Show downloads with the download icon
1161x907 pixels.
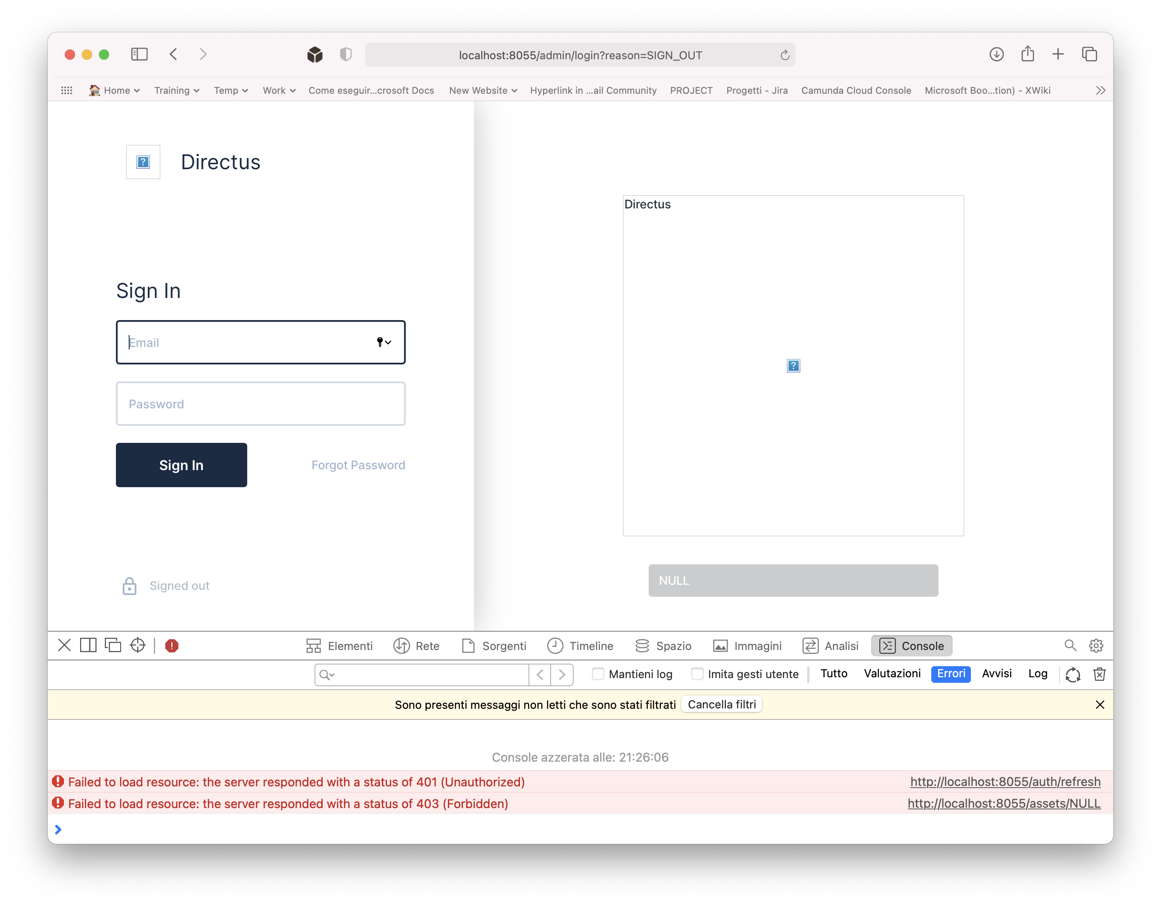[x=997, y=54]
